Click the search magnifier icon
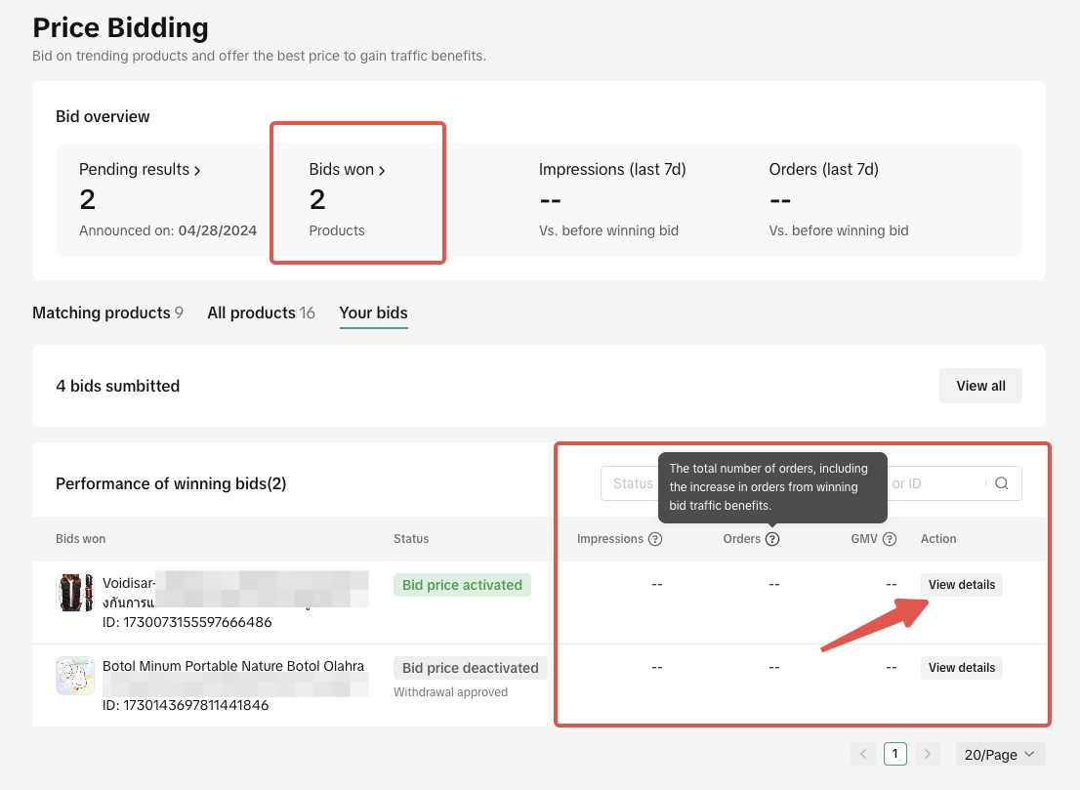 [1001, 483]
